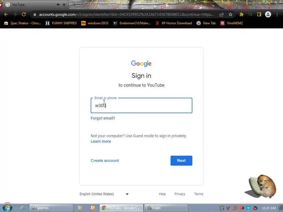
Task: Open the Windows Start orb
Action: [x=7, y=208]
